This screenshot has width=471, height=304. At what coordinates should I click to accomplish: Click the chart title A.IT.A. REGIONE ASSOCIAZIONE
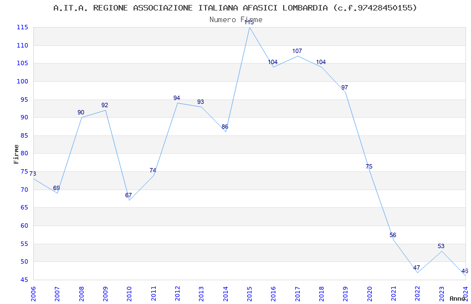pos(235,8)
